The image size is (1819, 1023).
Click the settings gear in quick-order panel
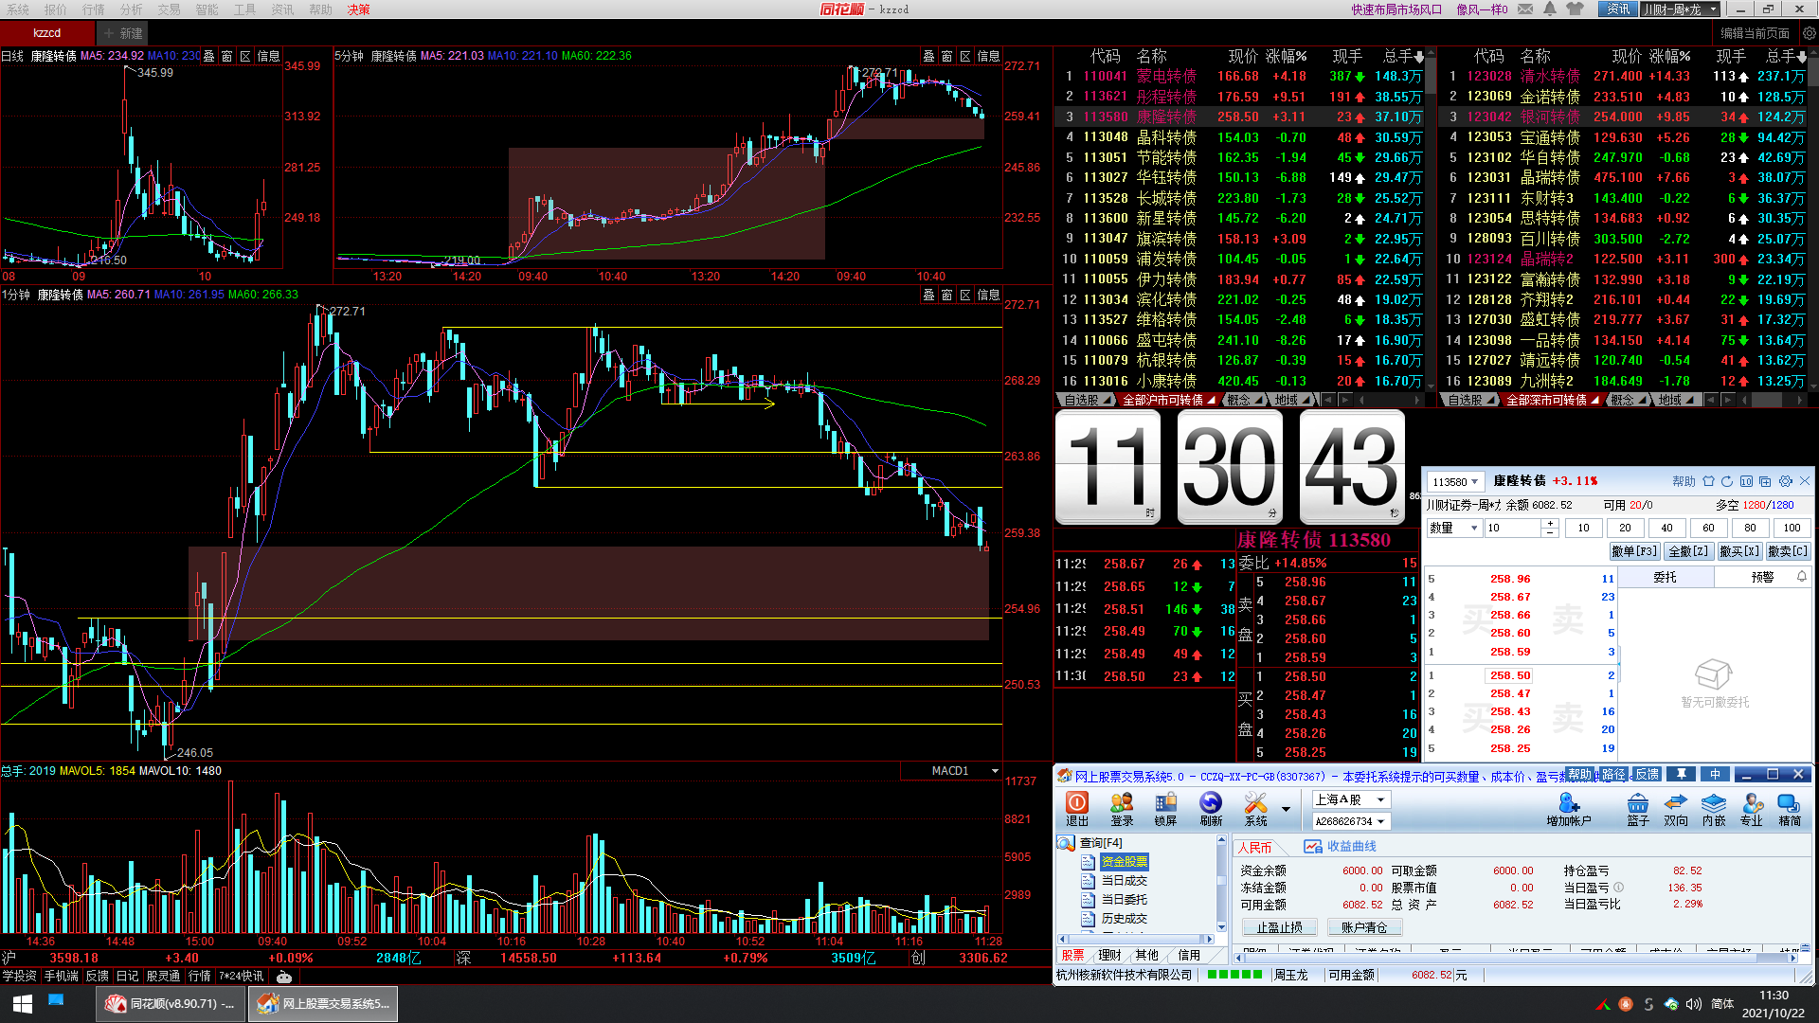click(1786, 481)
